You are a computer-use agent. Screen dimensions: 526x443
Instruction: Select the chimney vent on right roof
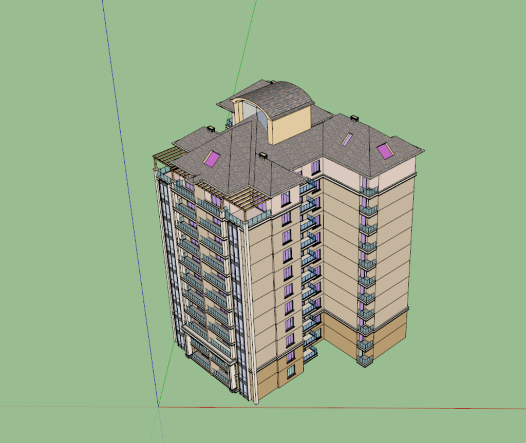click(354, 118)
